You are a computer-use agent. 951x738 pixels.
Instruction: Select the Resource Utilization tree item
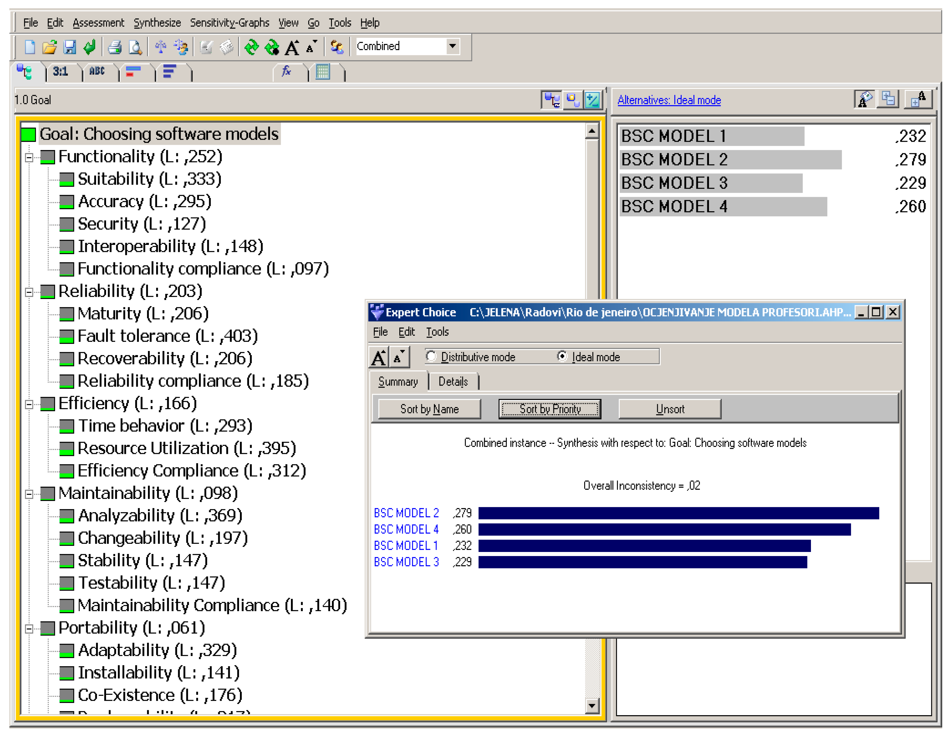click(x=187, y=449)
